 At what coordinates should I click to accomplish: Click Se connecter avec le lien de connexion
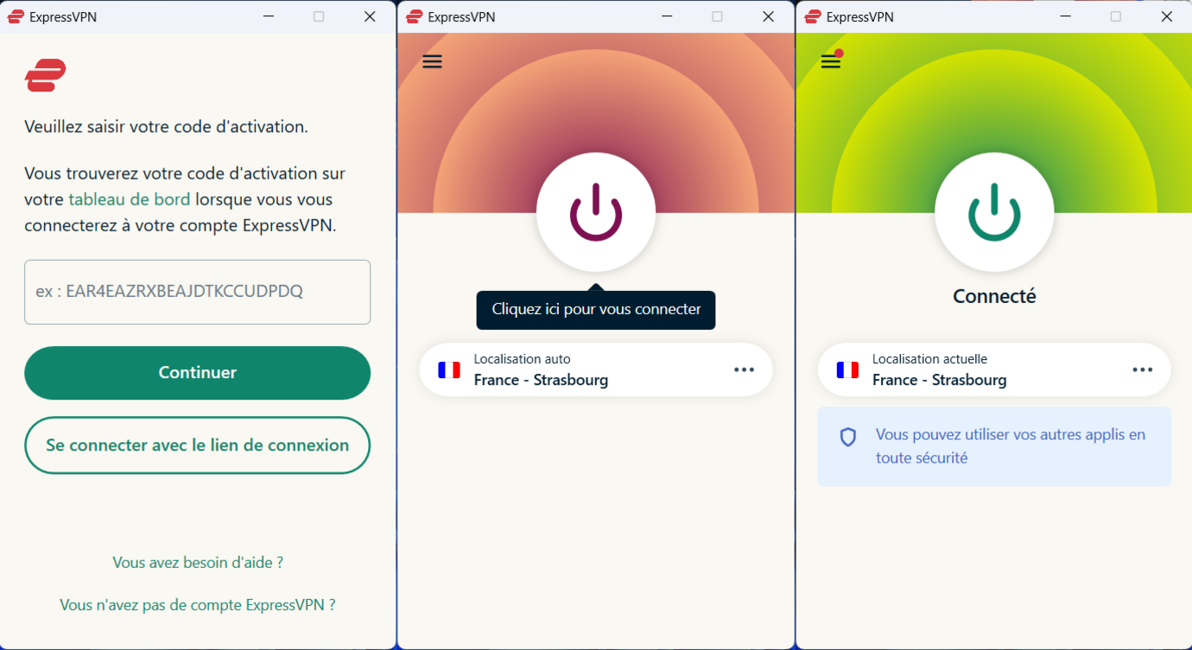[197, 445]
